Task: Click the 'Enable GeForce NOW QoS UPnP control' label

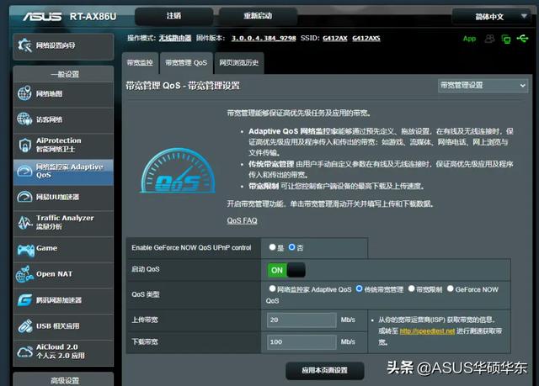Action: tap(191, 247)
